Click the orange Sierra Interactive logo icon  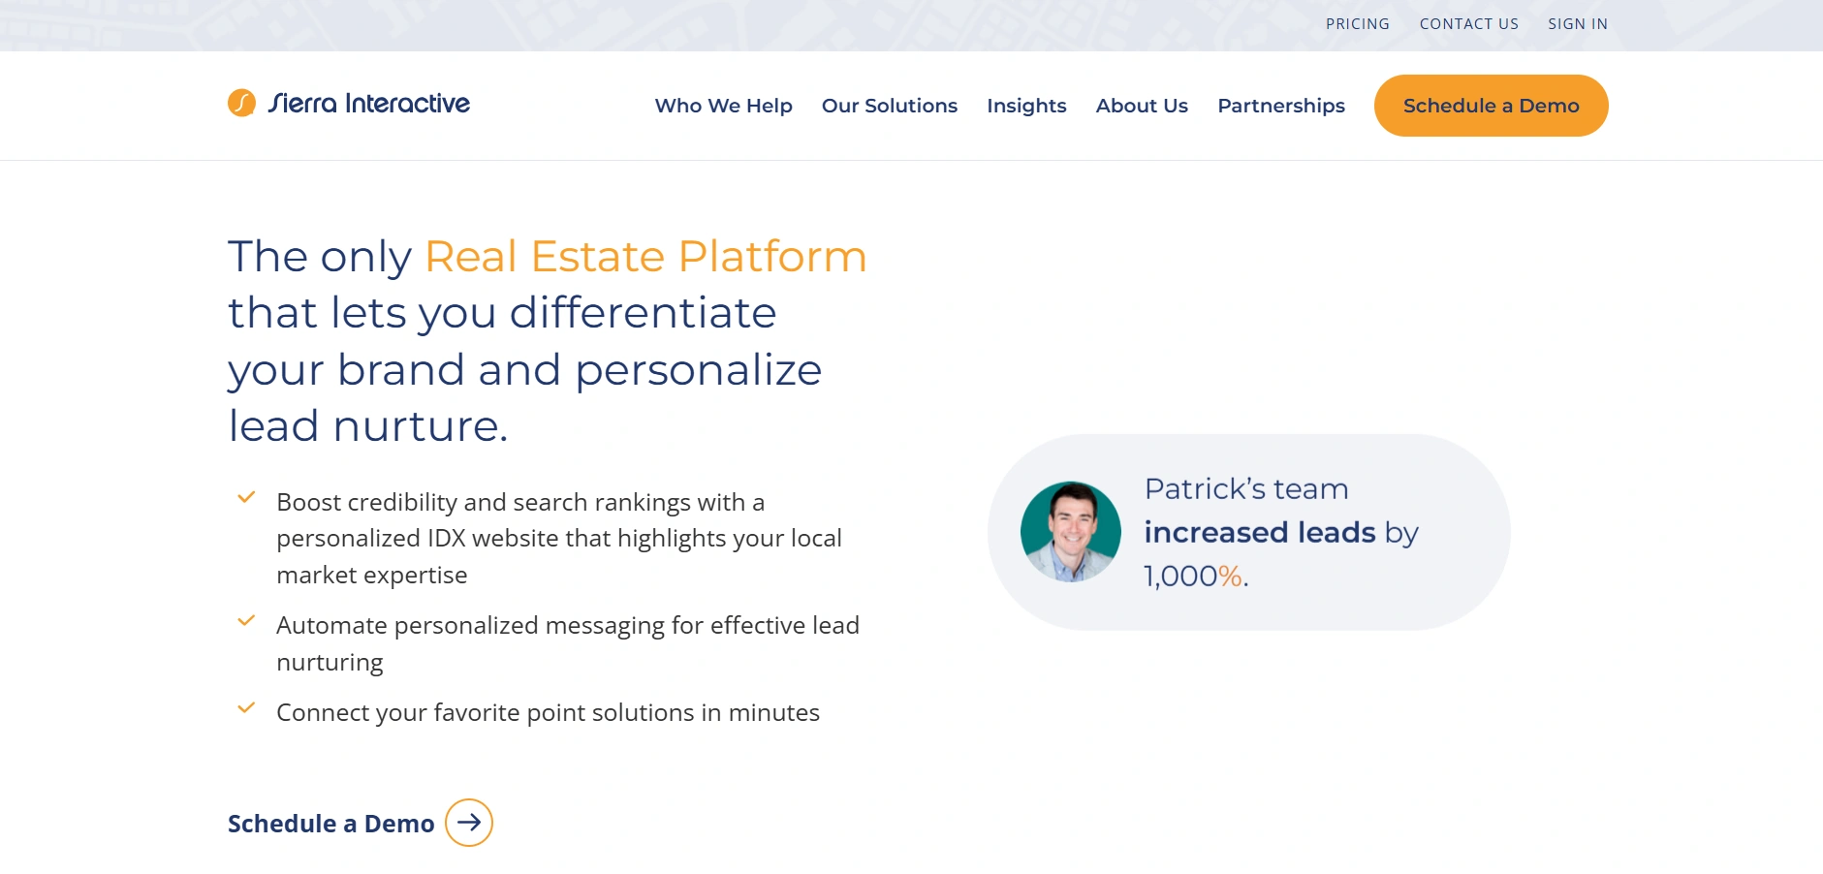[x=241, y=103]
